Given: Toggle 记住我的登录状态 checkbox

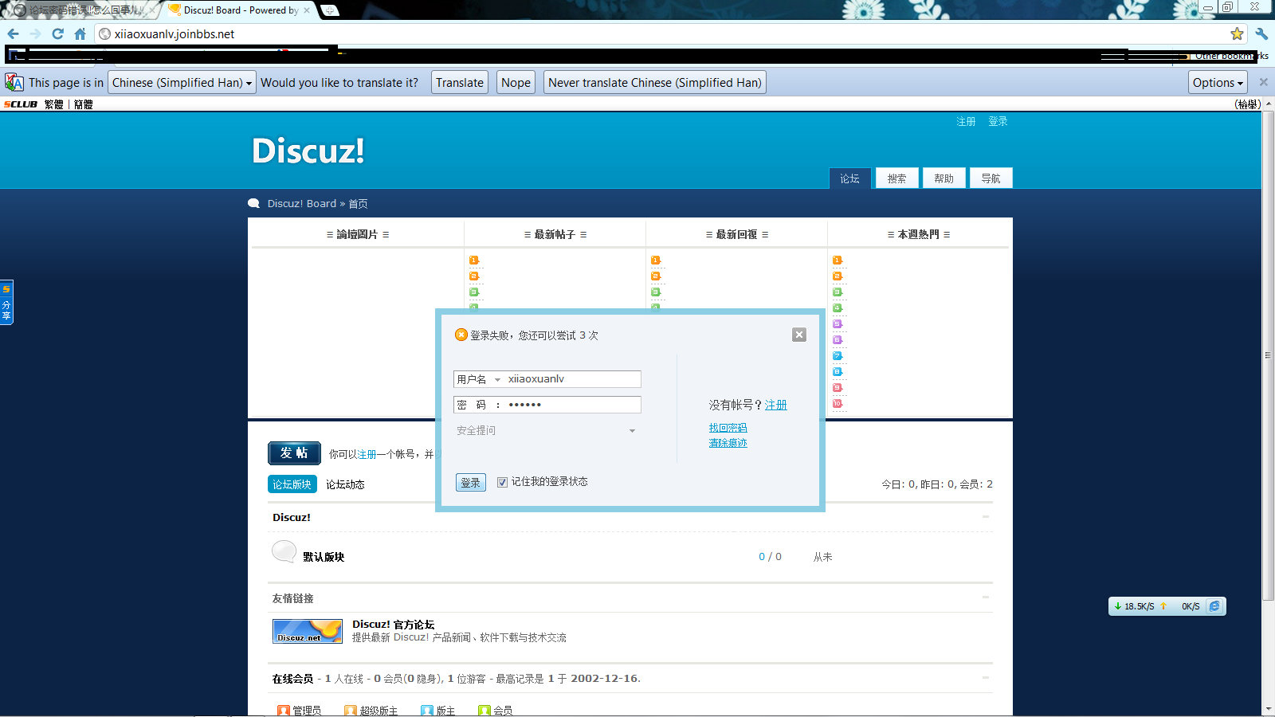Looking at the screenshot, I should 502,482.
